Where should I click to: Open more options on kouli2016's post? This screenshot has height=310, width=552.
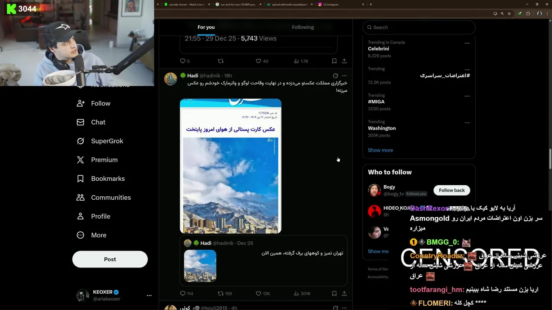point(344,308)
